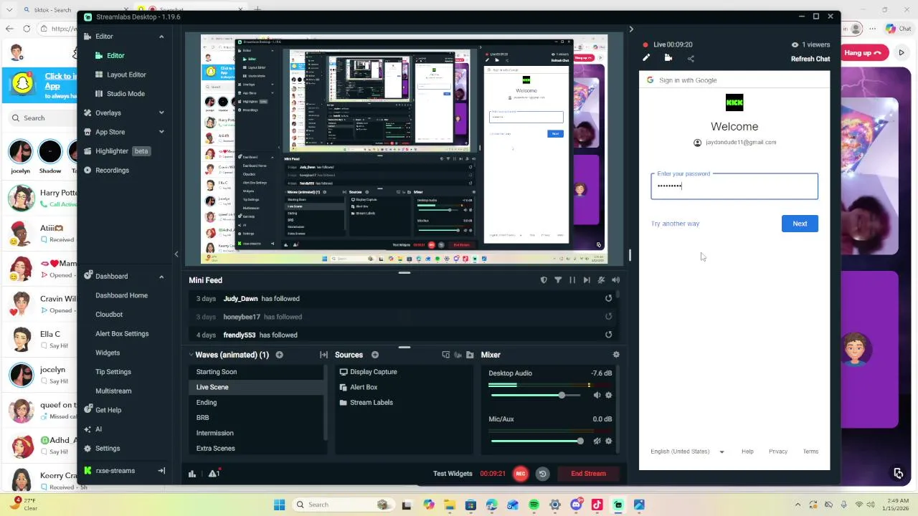Collapse the Dashboard section chevron

point(161,276)
